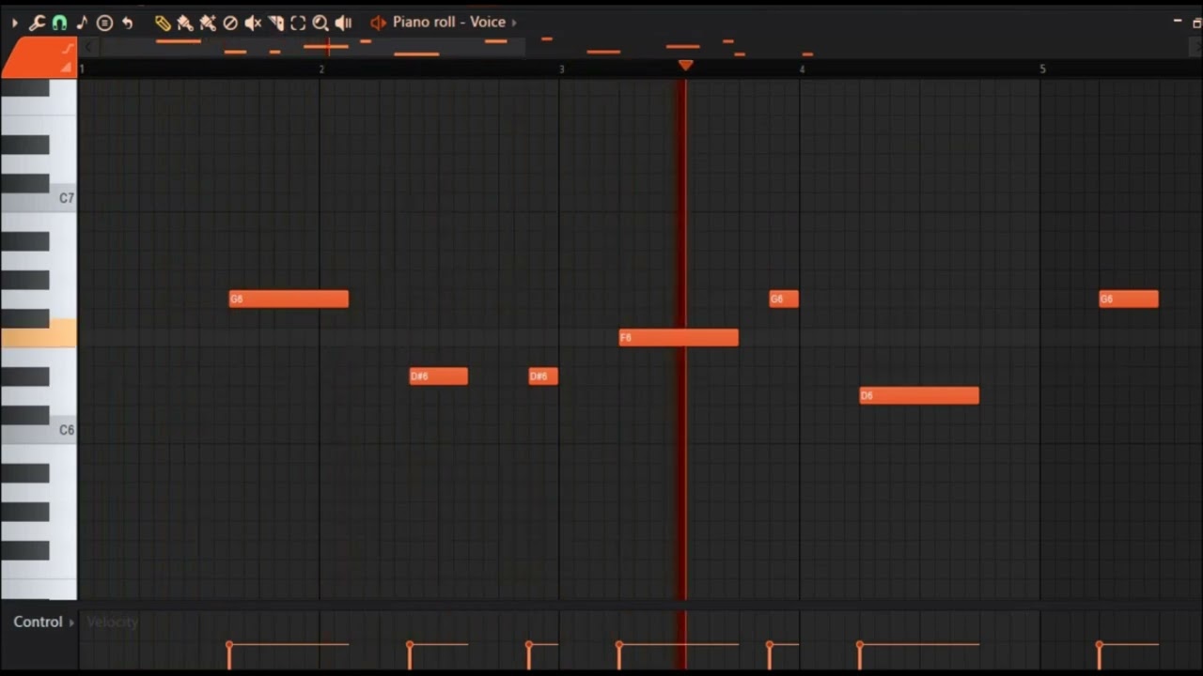Click the circular event editor icon

coord(104,23)
